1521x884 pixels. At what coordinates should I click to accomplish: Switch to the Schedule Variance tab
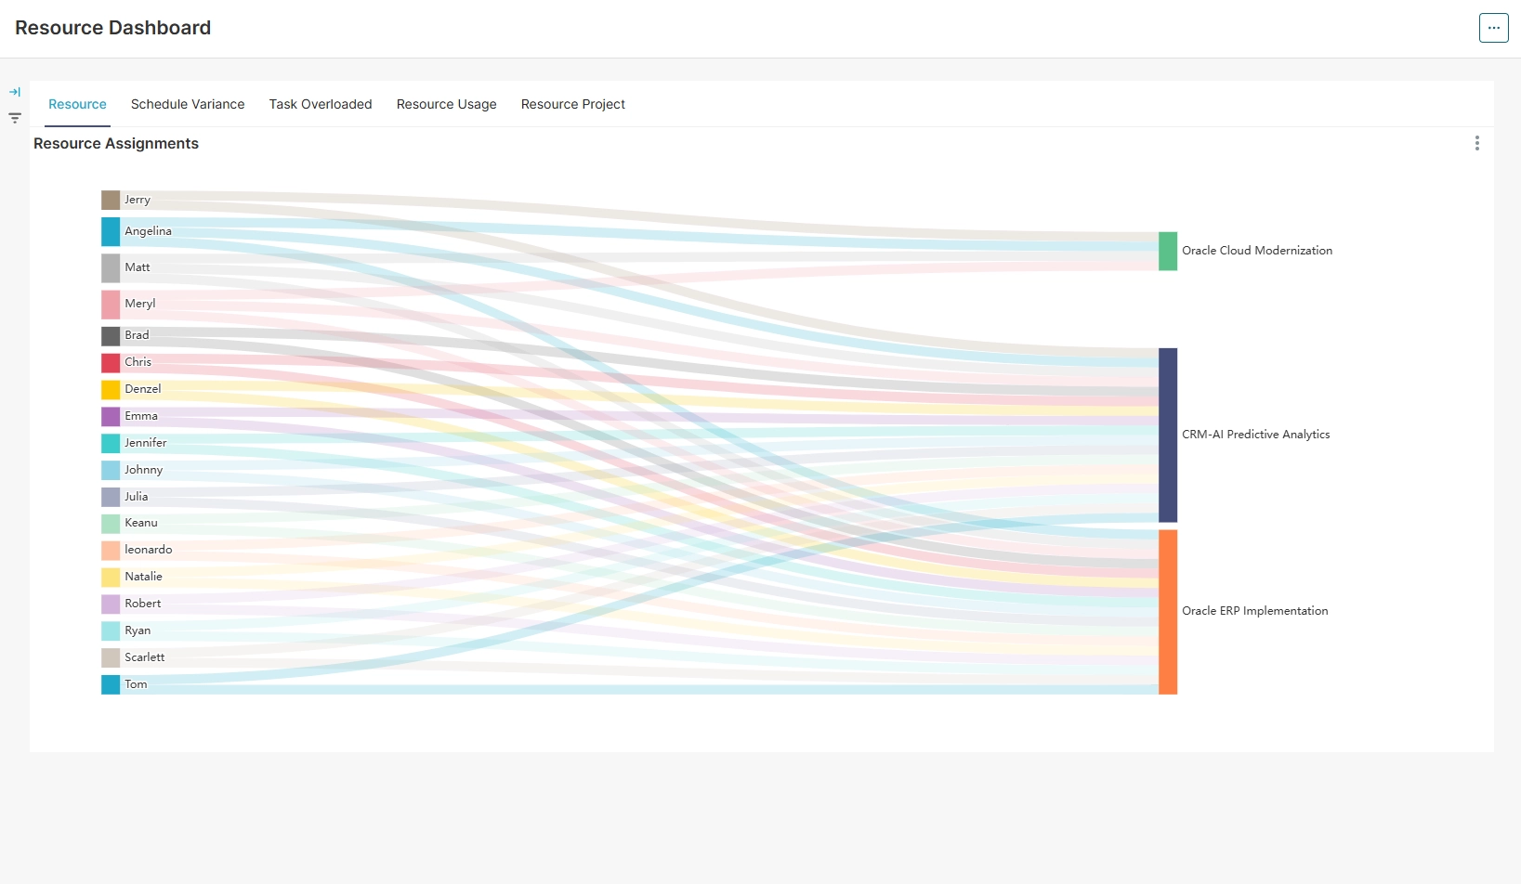[188, 104]
